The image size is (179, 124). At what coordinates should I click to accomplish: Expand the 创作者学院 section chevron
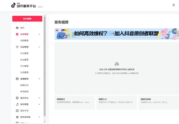[39, 117]
